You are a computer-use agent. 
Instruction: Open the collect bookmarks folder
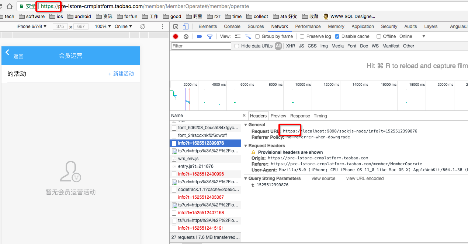click(x=257, y=16)
